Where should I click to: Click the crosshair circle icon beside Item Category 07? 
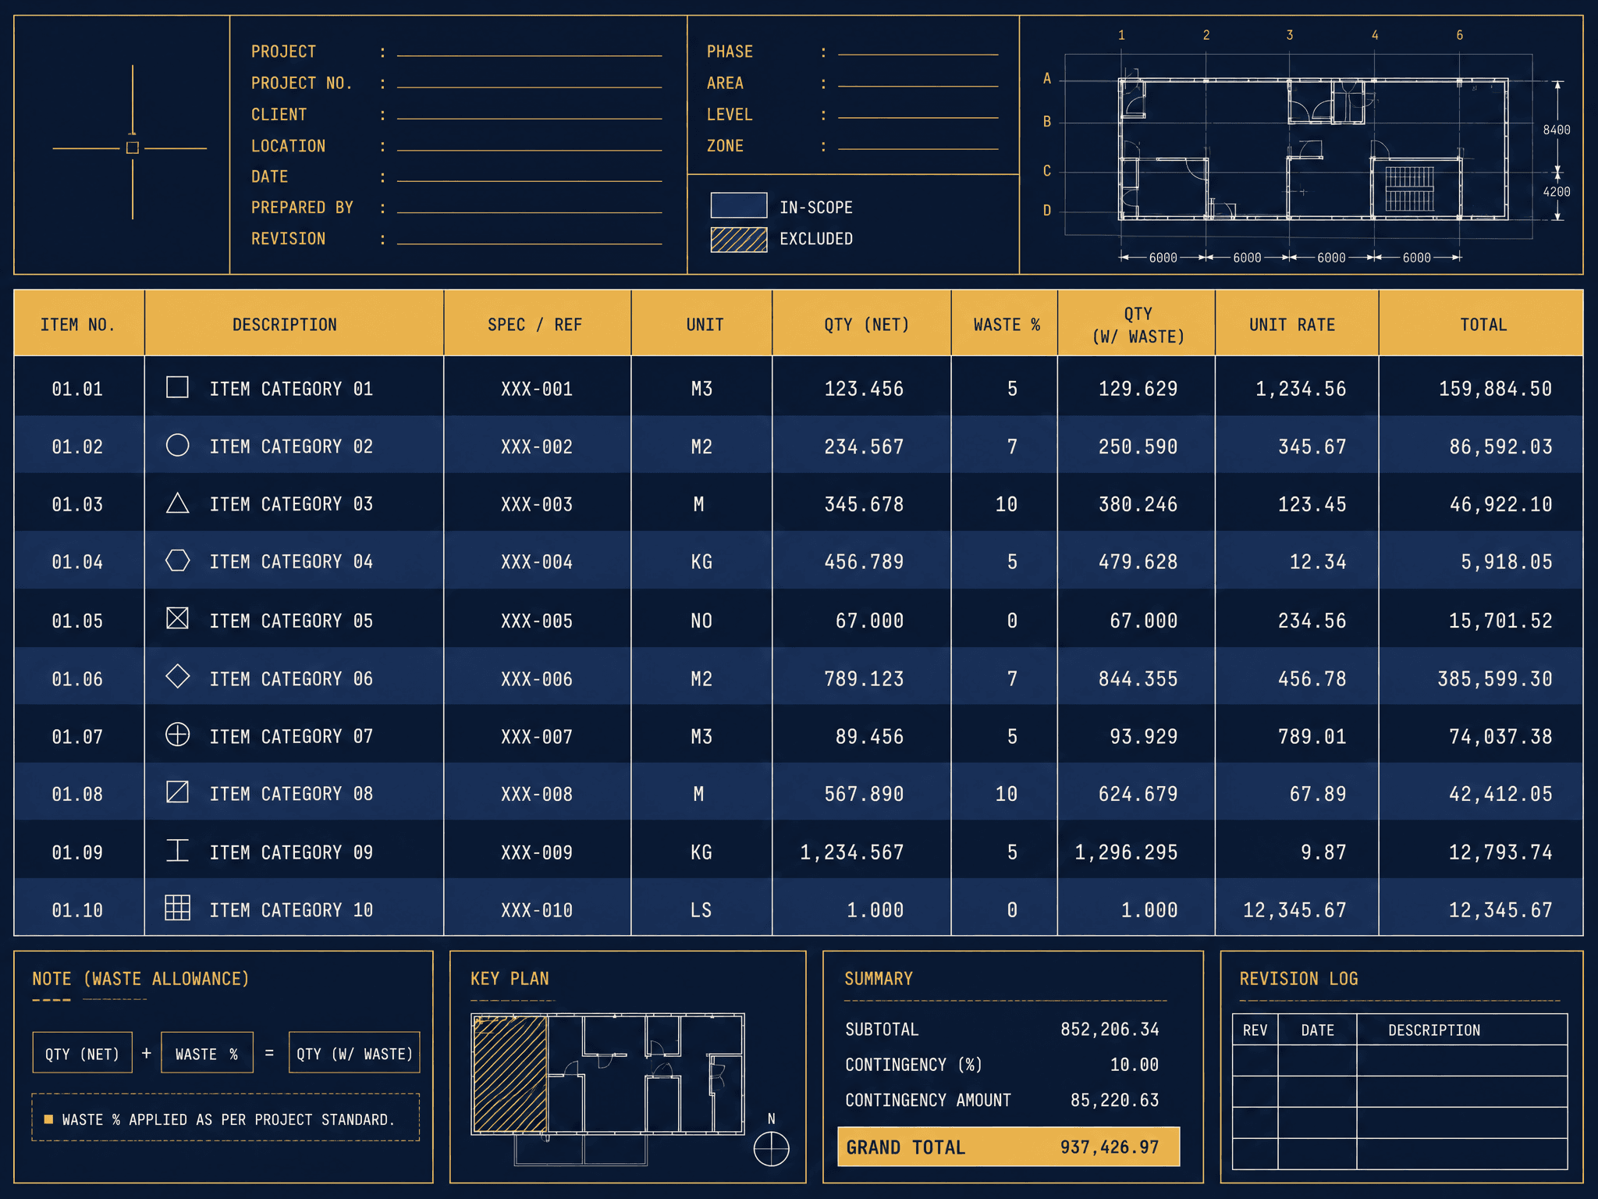[x=177, y=735]
